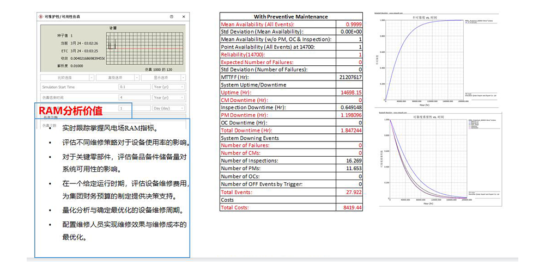Click 'Point Availability (All Events) at 14700:' row

pyautogui.click(x=291, y=47)
